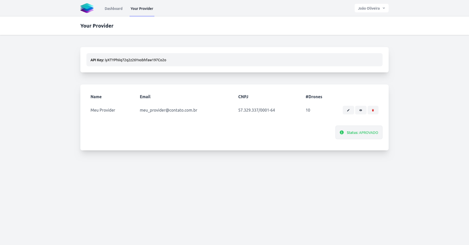
Task: Click the CNPJ 57.329.337/0001-64 value
Action: [x=257, y=110]
